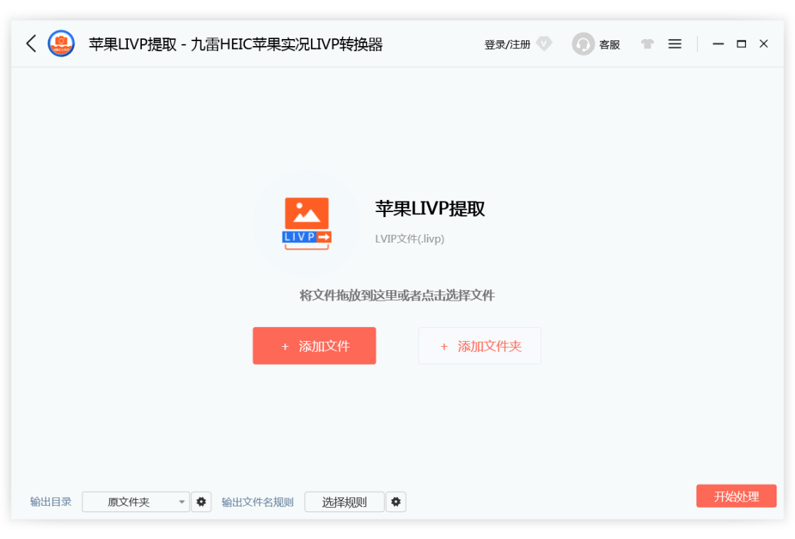Close the converter window

click(764, 44)
